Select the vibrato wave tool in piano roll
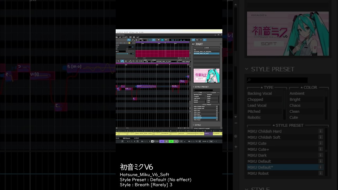 [133, 61]
